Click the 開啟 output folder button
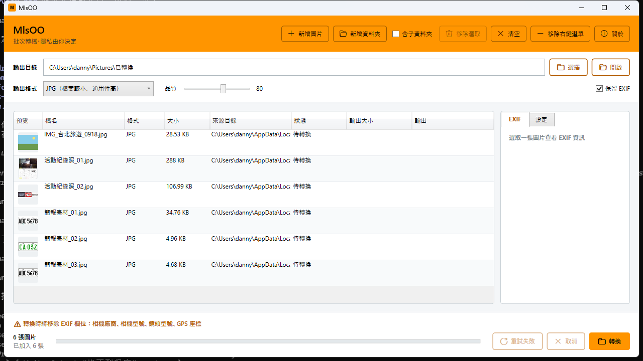643x361 pixels. pos(610,67)
